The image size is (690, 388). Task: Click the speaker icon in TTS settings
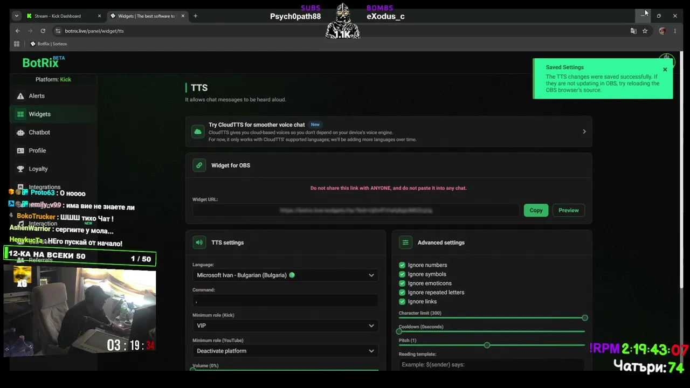point(199,242)
